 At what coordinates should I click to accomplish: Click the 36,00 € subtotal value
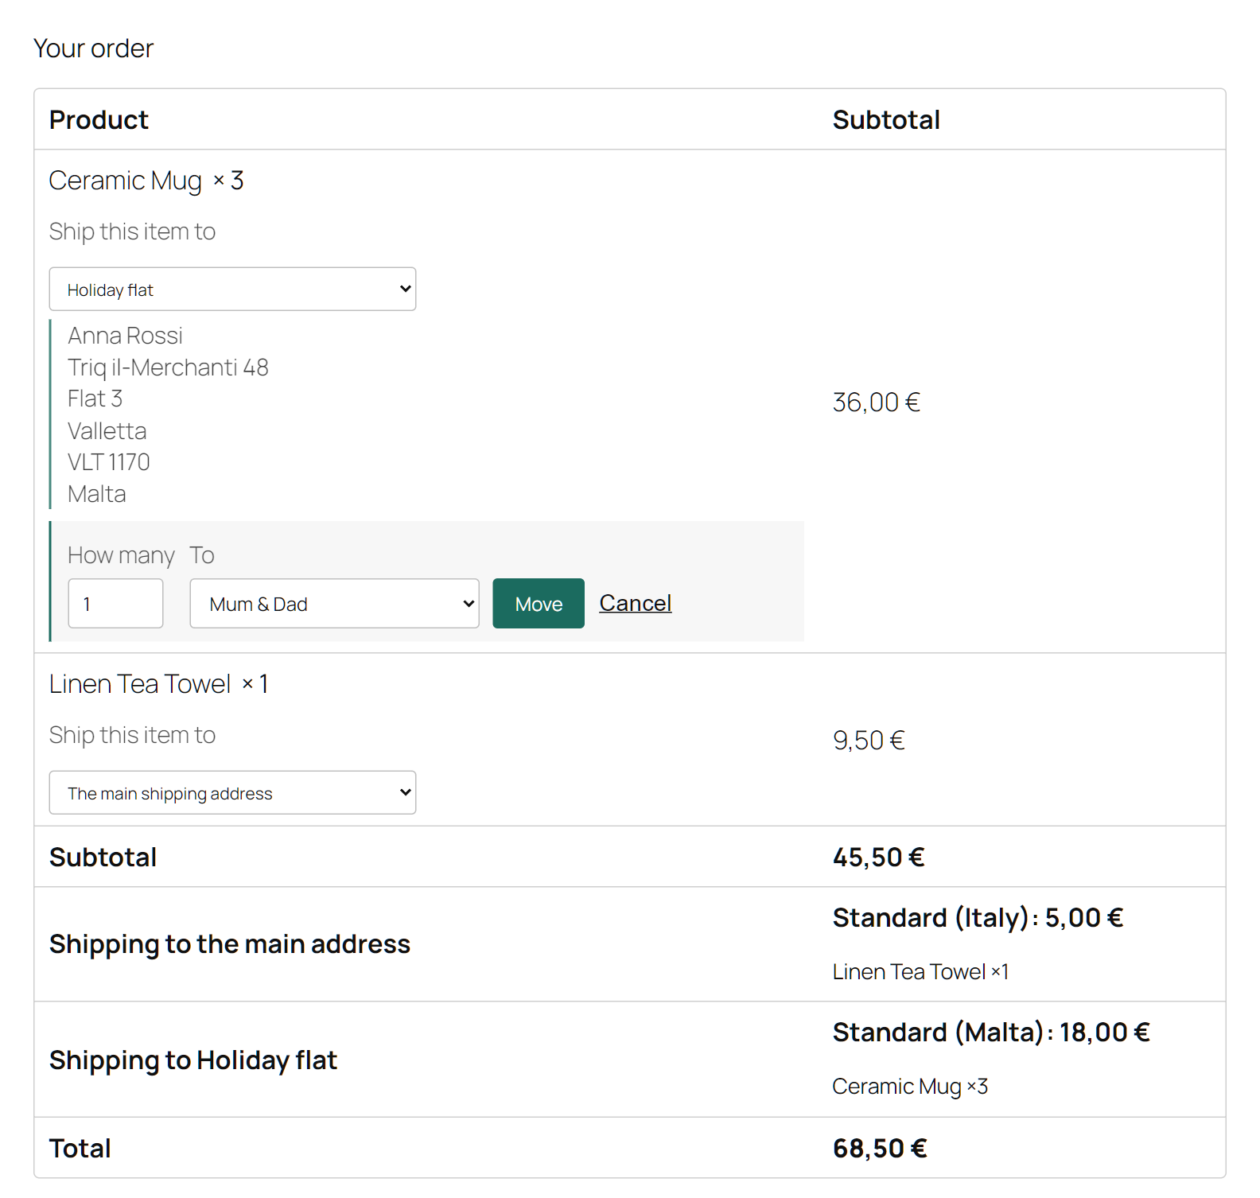(876, 403)
